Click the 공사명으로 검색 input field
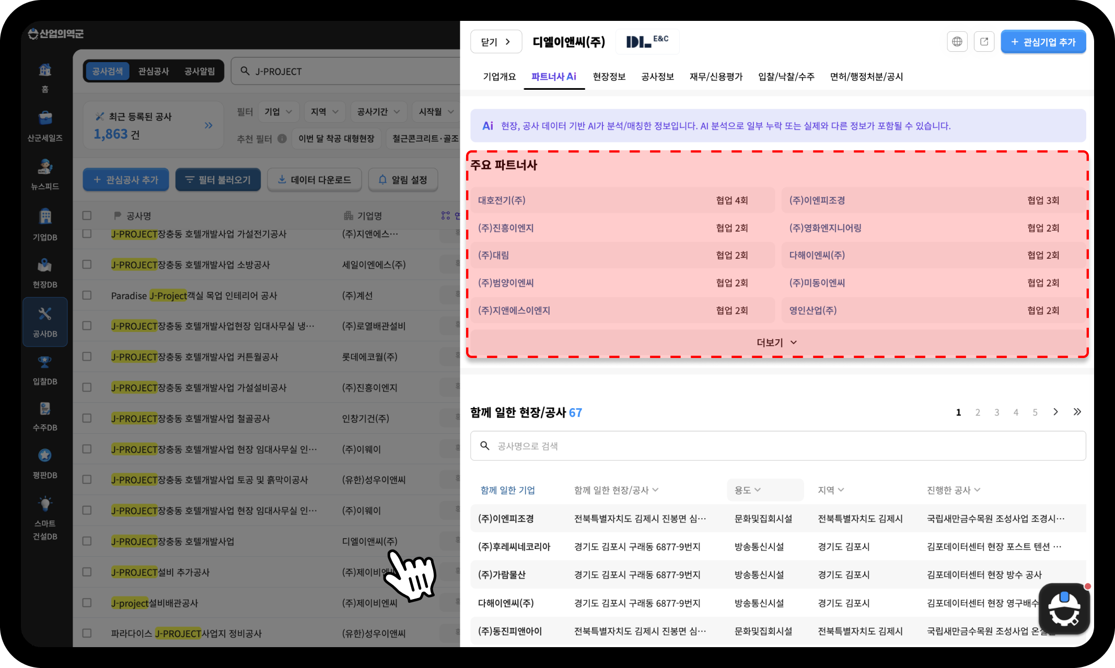 778,446
